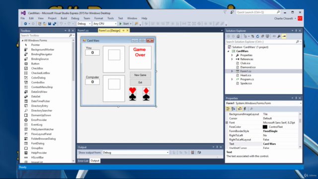Open the Format menu
This screenshot has height=179, width=318.
(x=98, y=18)
